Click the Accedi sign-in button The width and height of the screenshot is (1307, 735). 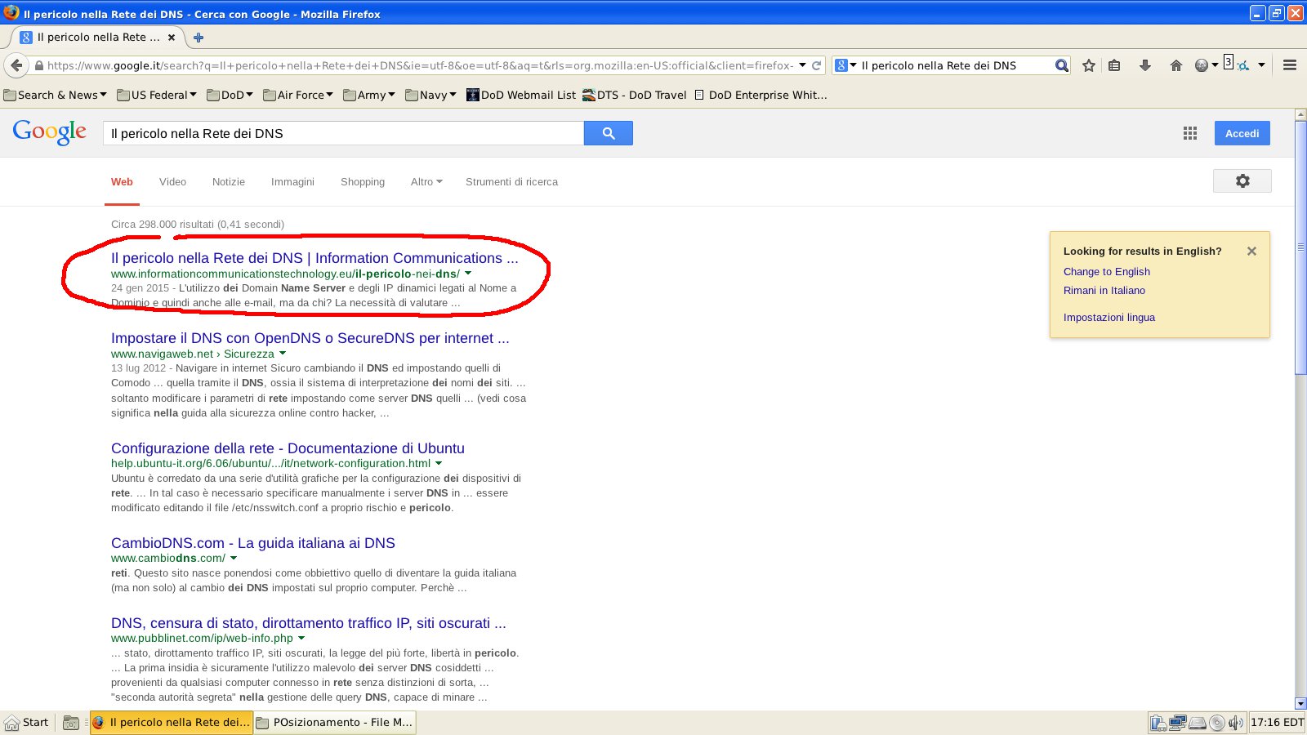click(1242, 133)
